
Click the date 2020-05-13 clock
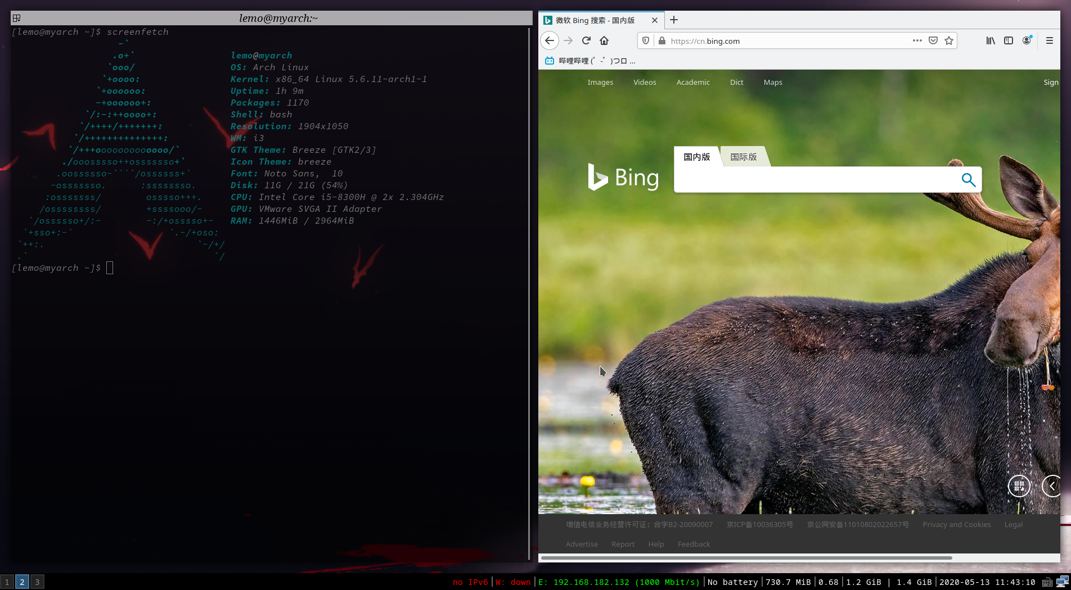pyautogui.click(x=987, y=582)
